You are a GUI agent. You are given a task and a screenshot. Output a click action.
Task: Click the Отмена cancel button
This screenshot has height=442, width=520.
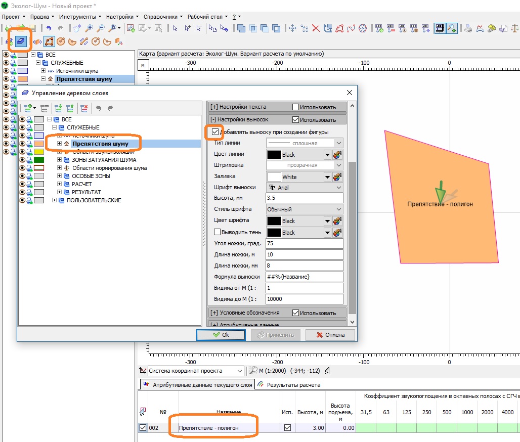click(x=330, y=335)
